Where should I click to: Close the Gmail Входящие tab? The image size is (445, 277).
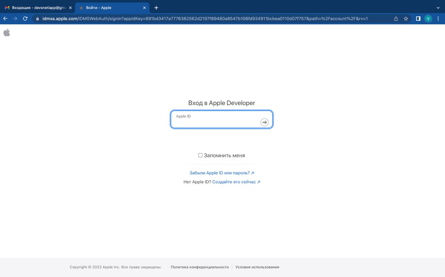click(70, 8)
